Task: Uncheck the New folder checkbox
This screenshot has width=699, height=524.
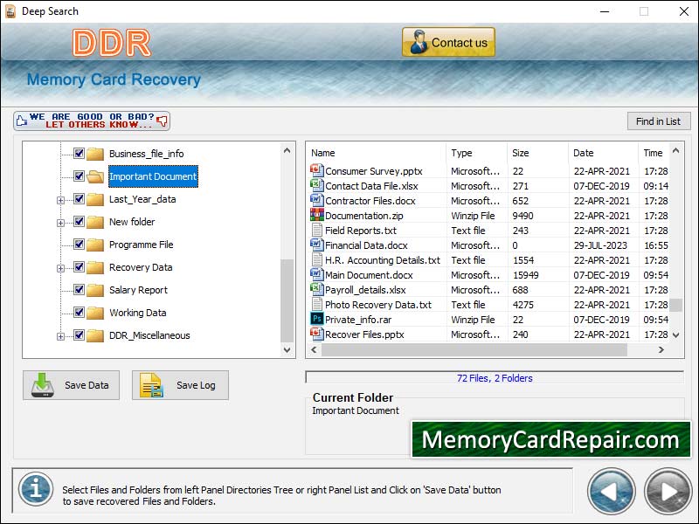Action: (77, 222)
